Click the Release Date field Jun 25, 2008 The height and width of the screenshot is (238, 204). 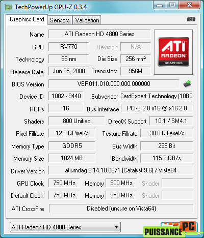pyautogui.click(x=69, y=71)
